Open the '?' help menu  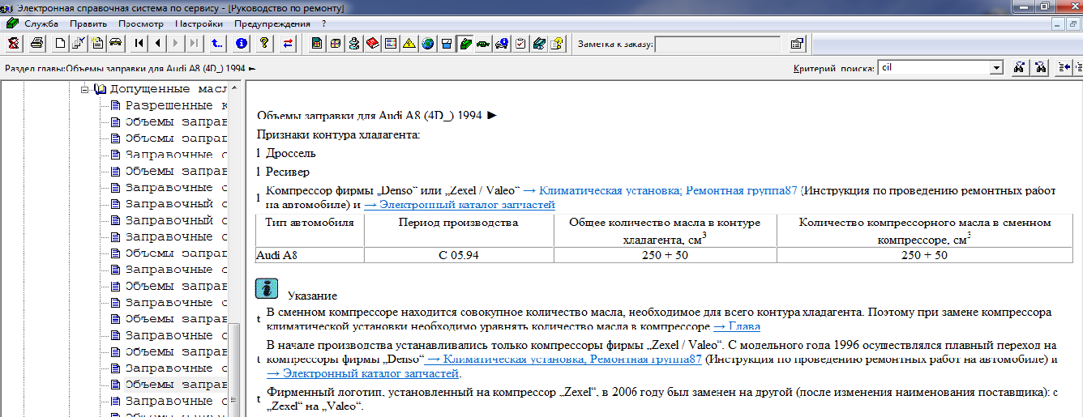pyautogui.click(x=324, y=23)
